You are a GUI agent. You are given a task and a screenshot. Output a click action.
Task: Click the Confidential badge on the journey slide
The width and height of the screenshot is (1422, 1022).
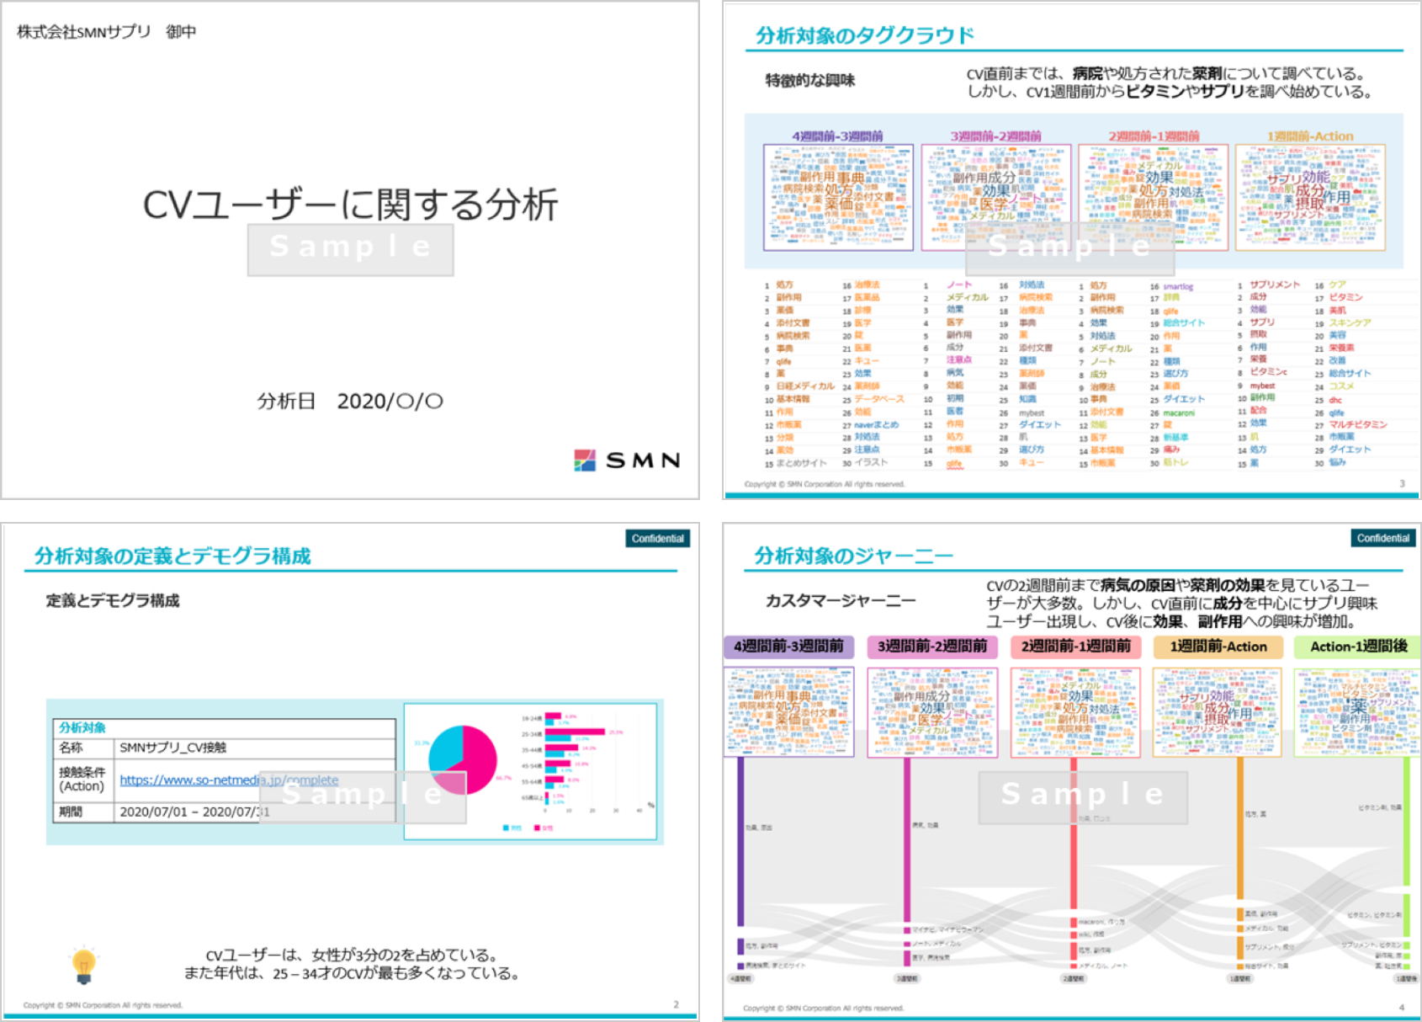(1382, 538)
